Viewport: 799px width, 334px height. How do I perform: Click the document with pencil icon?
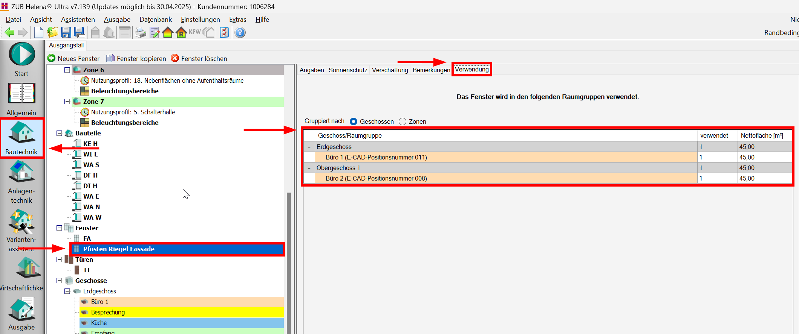155,33
